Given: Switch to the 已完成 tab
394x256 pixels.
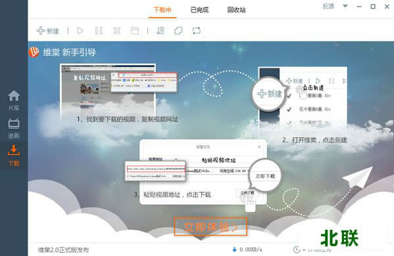Looking at the screenshot, I should [x=199, y=10].
